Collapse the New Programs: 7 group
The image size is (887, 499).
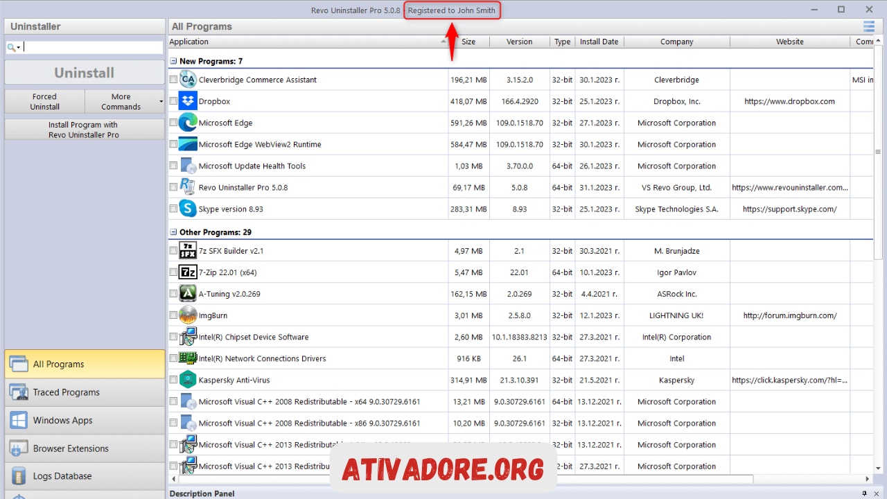pyautogui.click(x=173, y=61)
